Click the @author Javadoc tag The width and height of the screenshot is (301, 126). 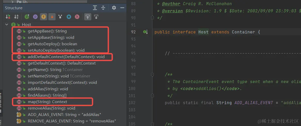(x=171, y=4)
